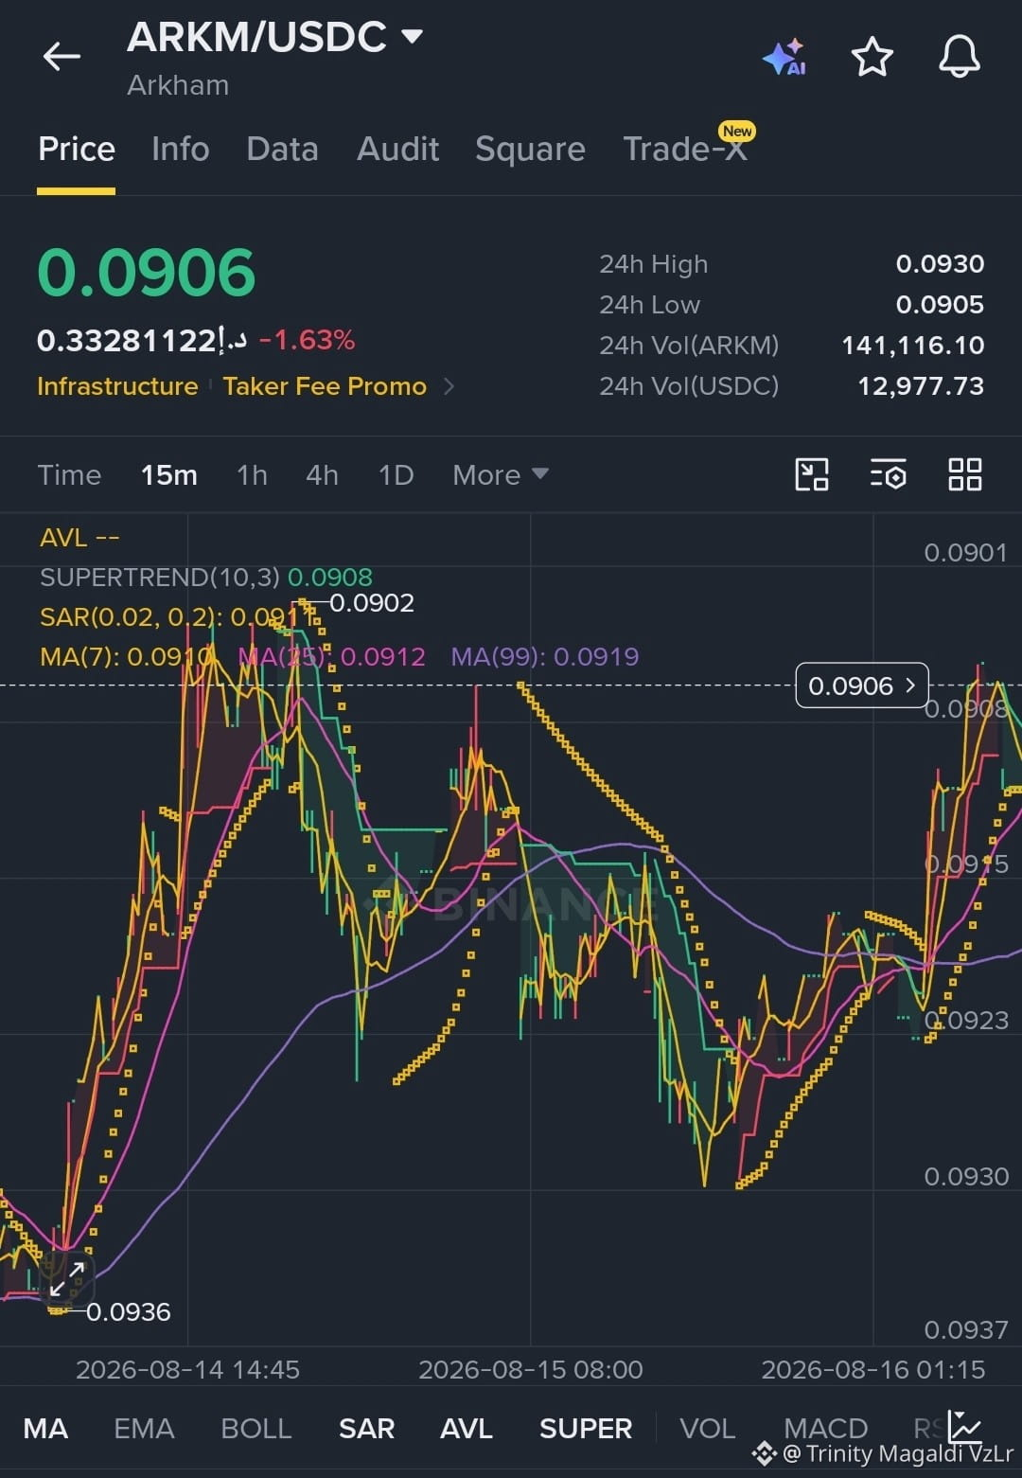Open the Square tab
Screen dimensions: 1022x1478
click(530, 149)
